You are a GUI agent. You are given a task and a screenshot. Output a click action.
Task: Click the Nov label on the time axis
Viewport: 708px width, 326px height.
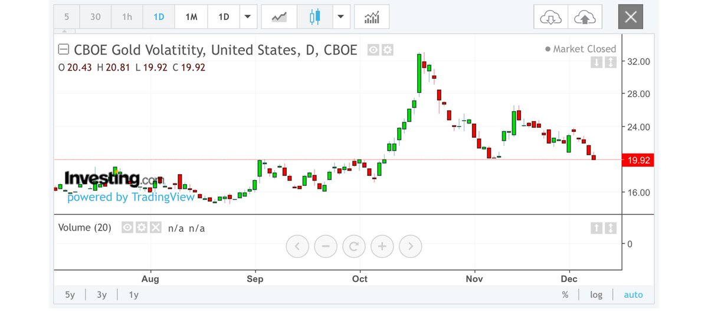click(474, 279)
